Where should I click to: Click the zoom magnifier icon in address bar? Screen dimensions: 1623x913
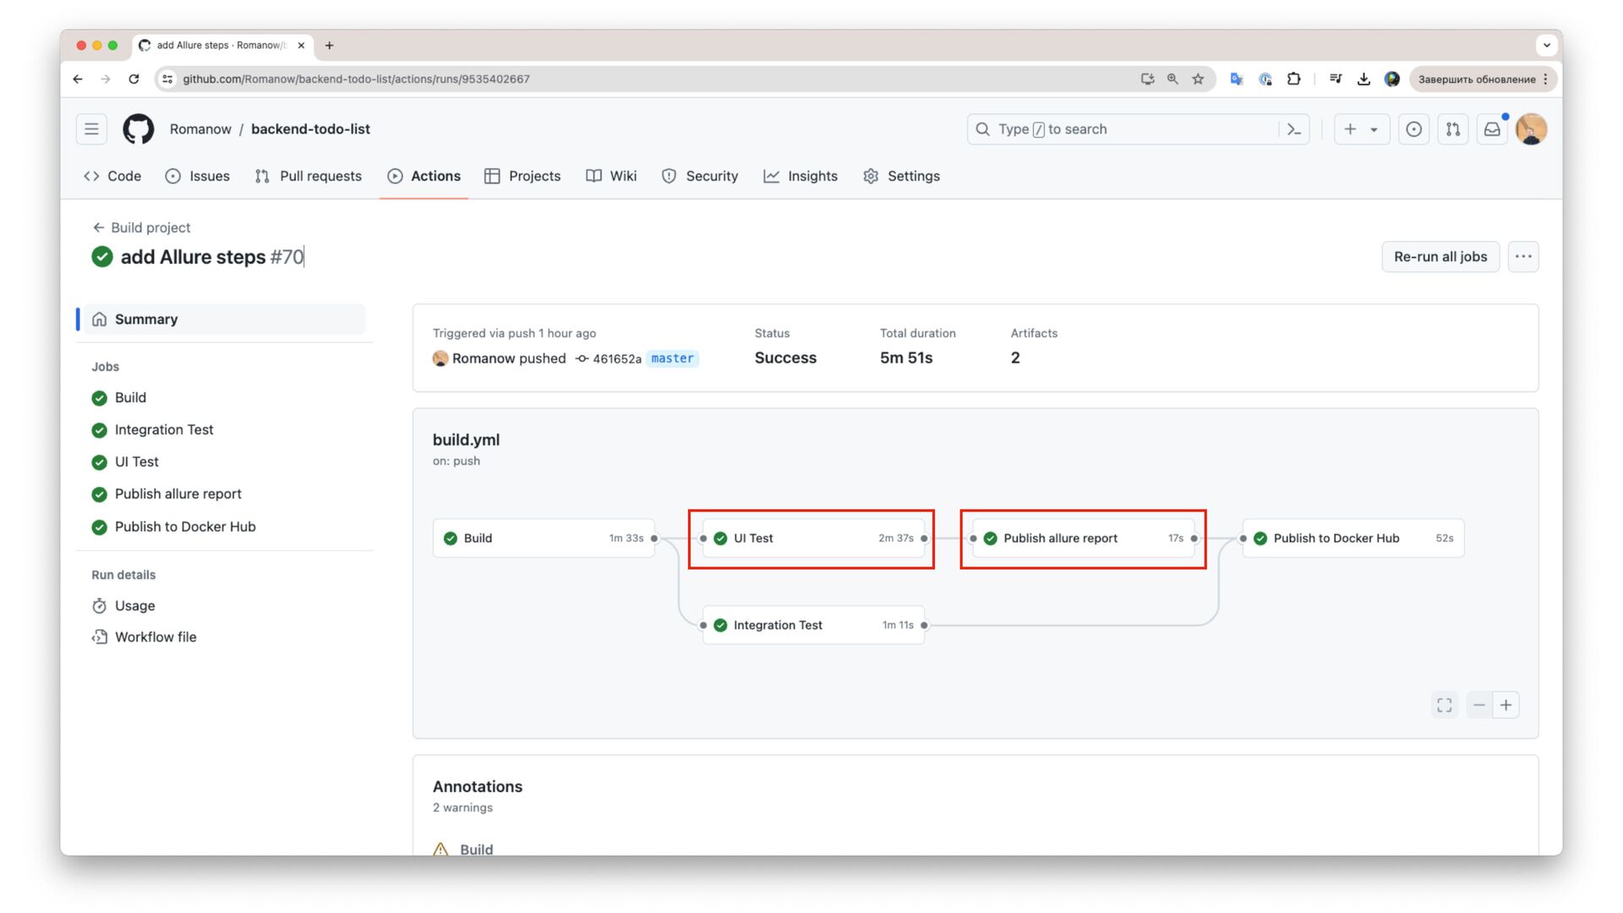(1172, 79)
